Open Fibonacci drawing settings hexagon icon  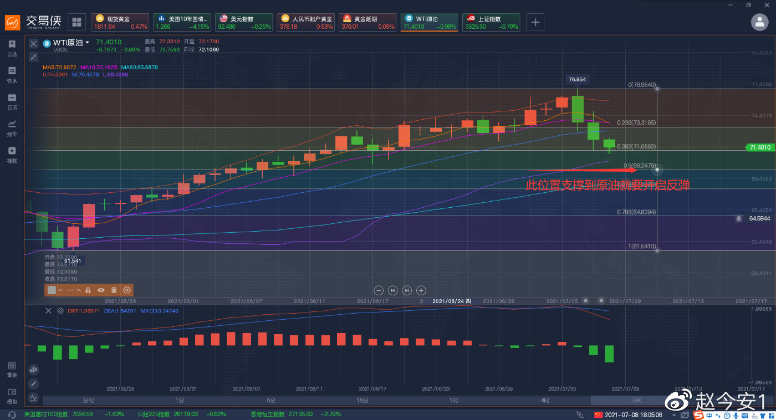[127, 290]
